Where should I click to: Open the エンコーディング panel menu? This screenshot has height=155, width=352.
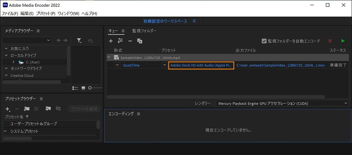tap(138, 114)
